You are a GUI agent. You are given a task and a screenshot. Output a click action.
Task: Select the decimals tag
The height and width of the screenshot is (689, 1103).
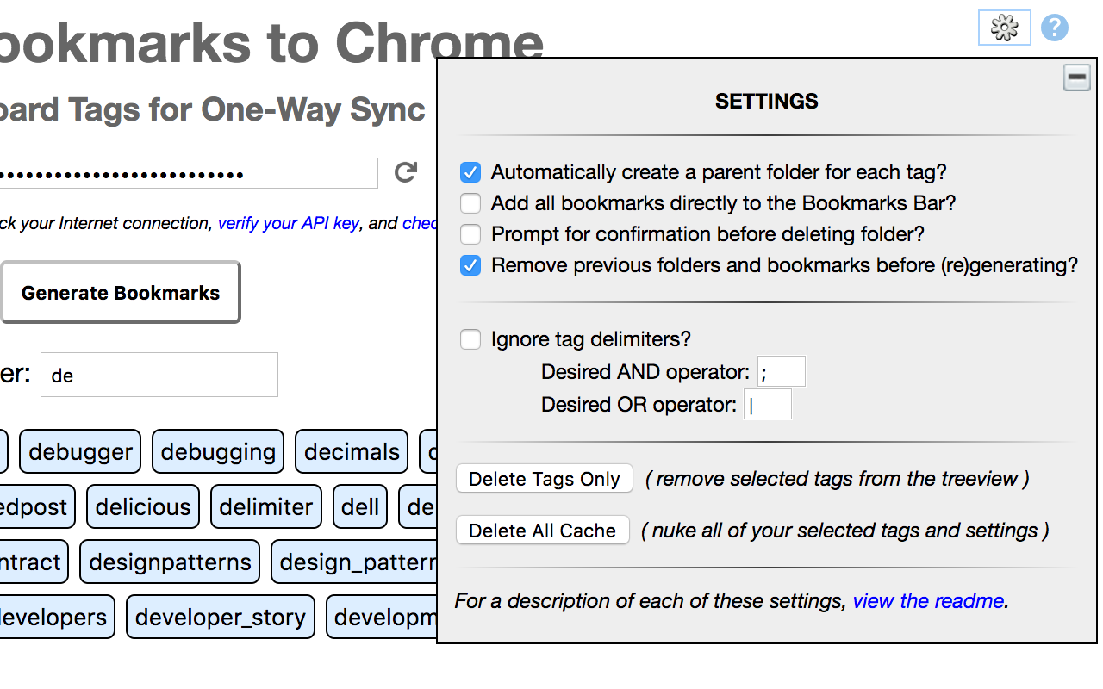tap(352, 452)
